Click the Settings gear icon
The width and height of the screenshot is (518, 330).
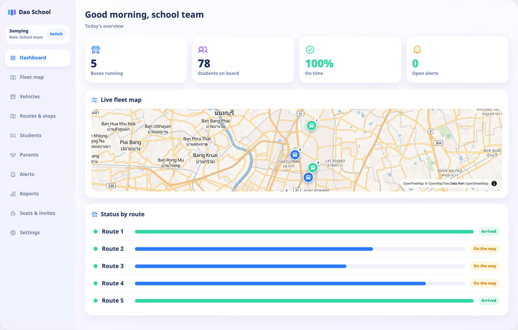pos(13,233)
